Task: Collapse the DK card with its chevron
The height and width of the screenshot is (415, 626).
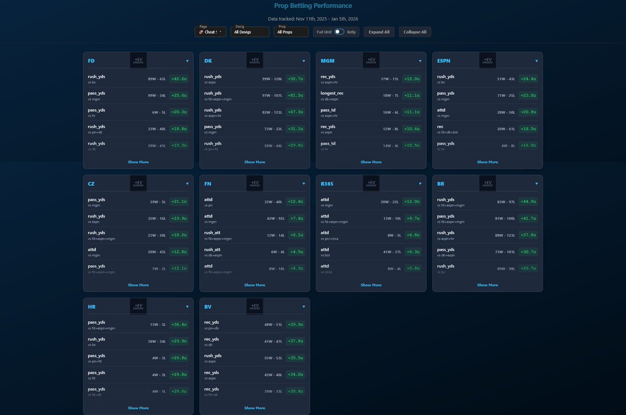Action: point(304,61)
